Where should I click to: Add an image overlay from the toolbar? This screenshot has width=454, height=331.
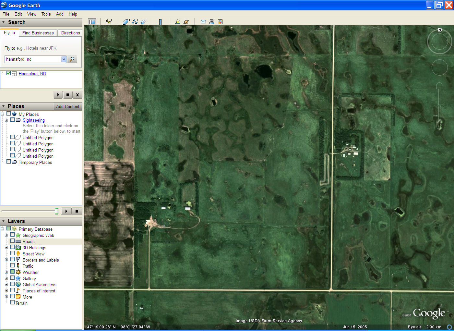[144, 22]
